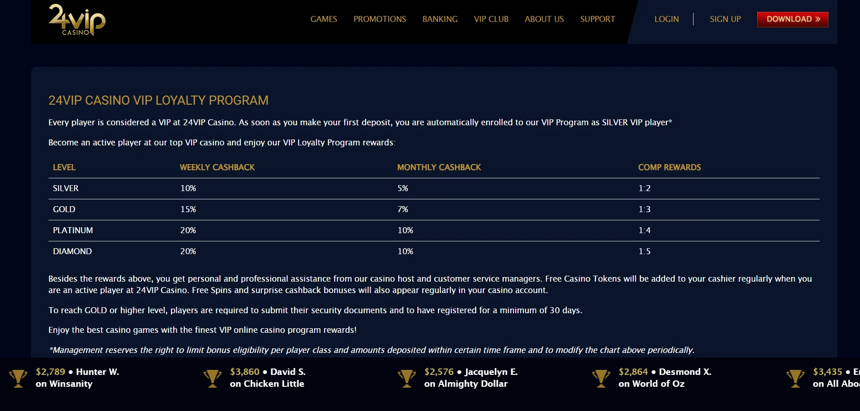
Task: Click the 20% weekly cashback for Diamond
Action: point(188,251)
